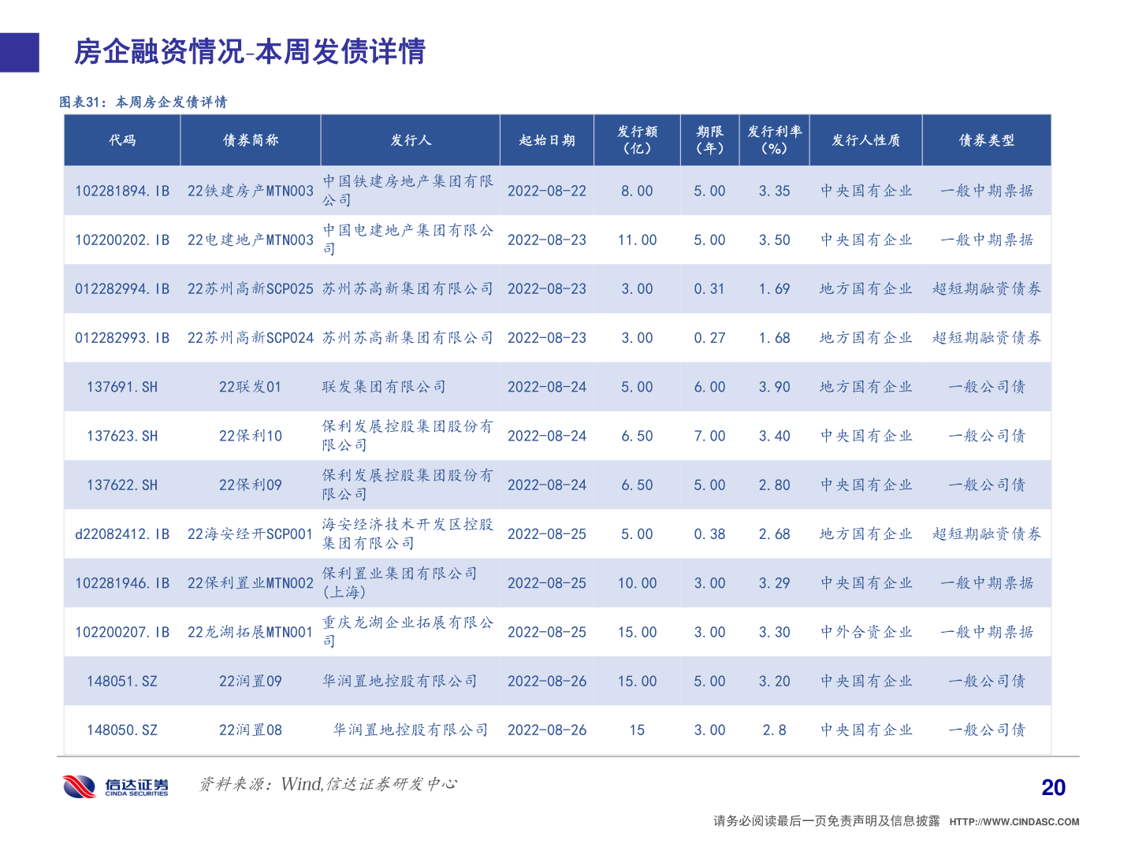Click 中外合资企业 issuer nature cell
The image size is (1135, 851).
[865, 632]
